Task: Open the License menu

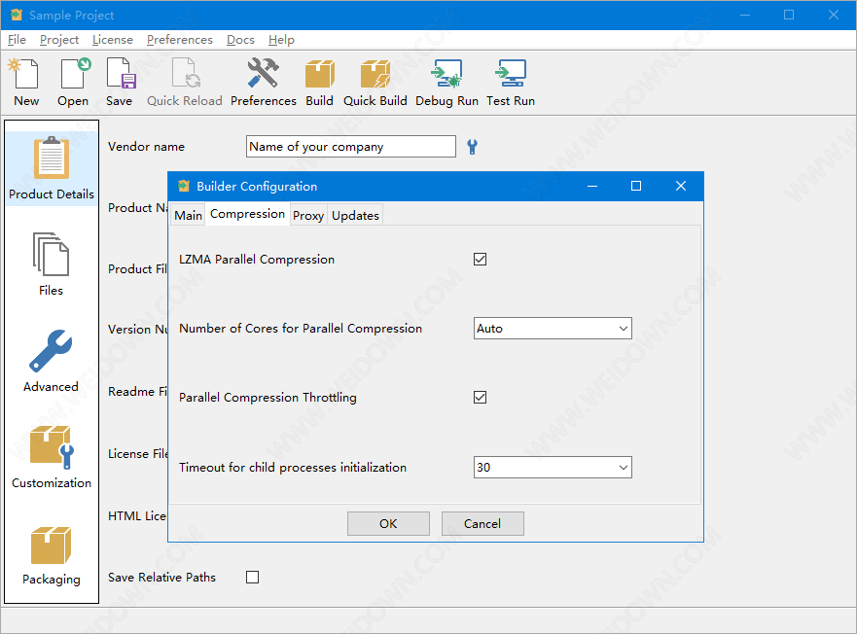Action: pos(113,40)
